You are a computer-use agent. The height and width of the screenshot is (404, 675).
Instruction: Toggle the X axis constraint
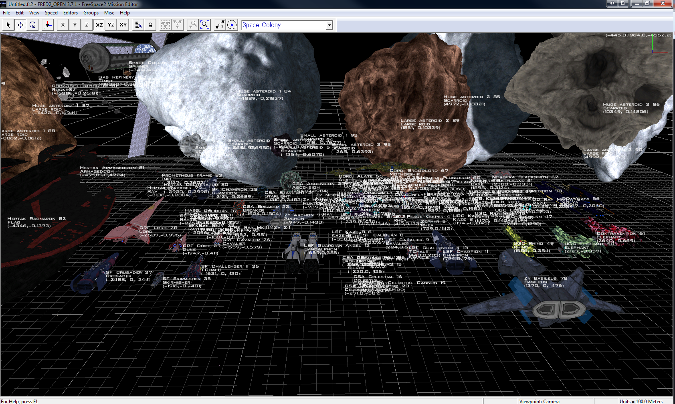point(63,25)
